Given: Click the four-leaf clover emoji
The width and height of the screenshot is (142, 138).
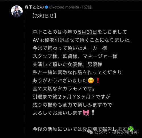Looking at the screenshot, I should [131, 128].
